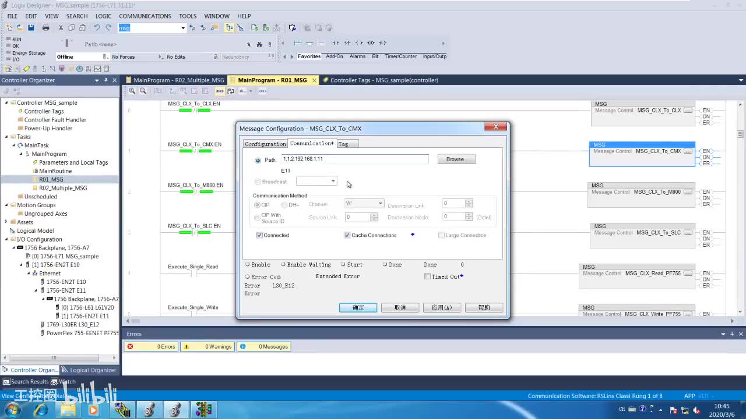The height and width of the screenshot is (419, 746).
Task: Click the Zoom In magnifier in ladder editor
Action: [132, 91]
